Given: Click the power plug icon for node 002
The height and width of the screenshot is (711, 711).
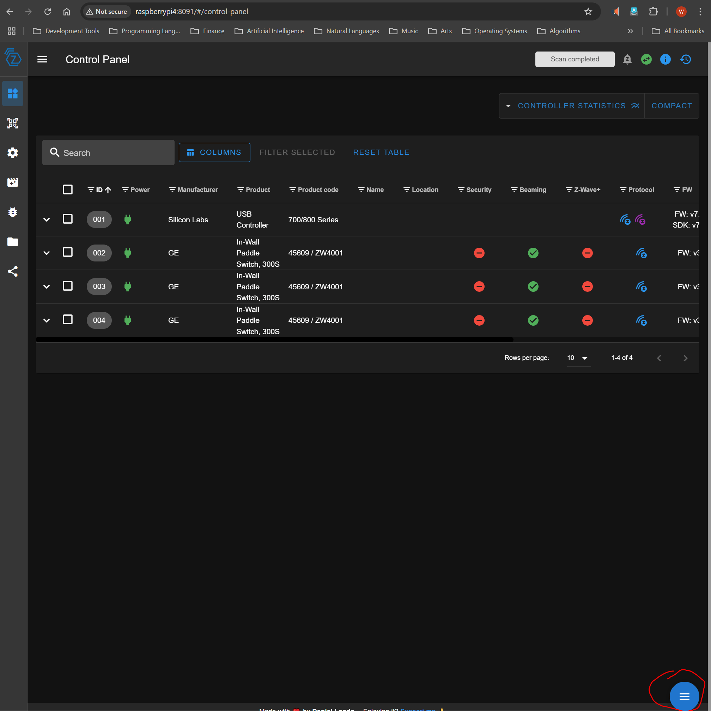Looking at the screenshot, I should coord(128,253).
